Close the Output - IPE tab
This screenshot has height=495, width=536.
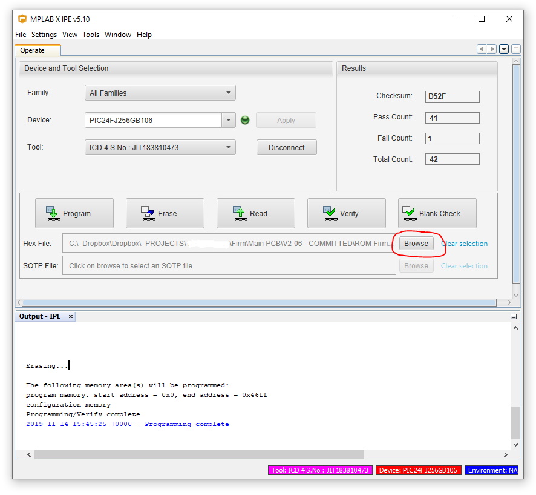pyautogui.click(x=71, y=317)
